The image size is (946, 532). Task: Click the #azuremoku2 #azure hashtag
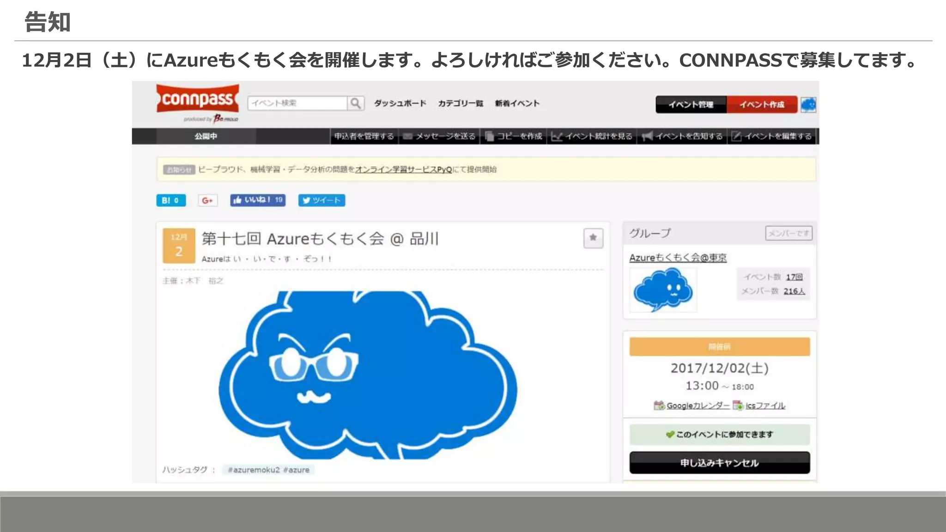pos(269,470)
